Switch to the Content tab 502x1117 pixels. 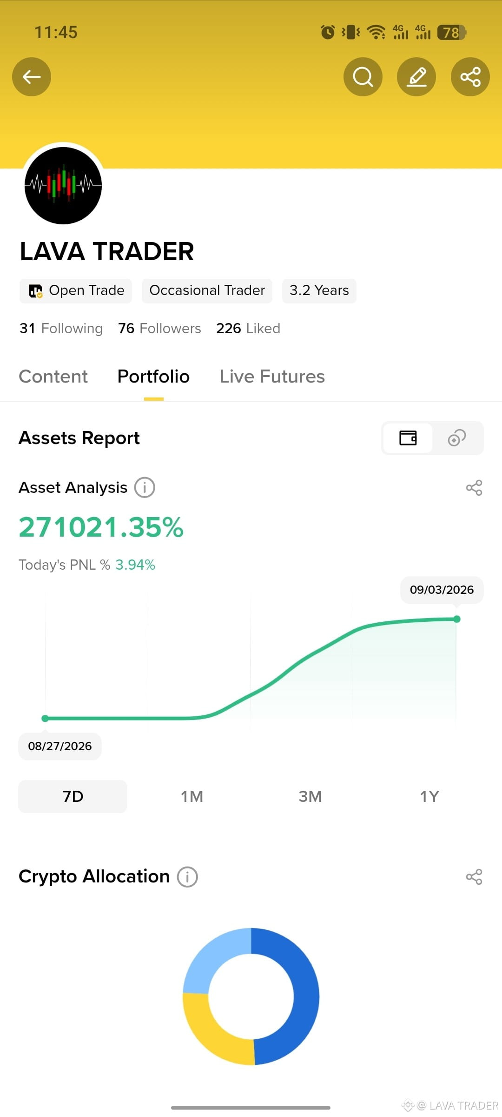(53, 377)
